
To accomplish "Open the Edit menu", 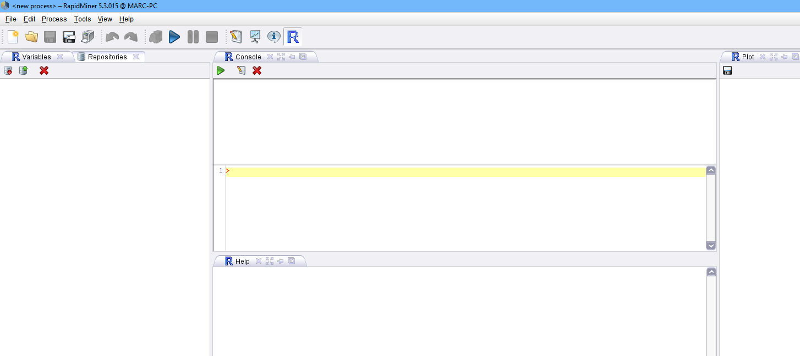I will point(29,19).
